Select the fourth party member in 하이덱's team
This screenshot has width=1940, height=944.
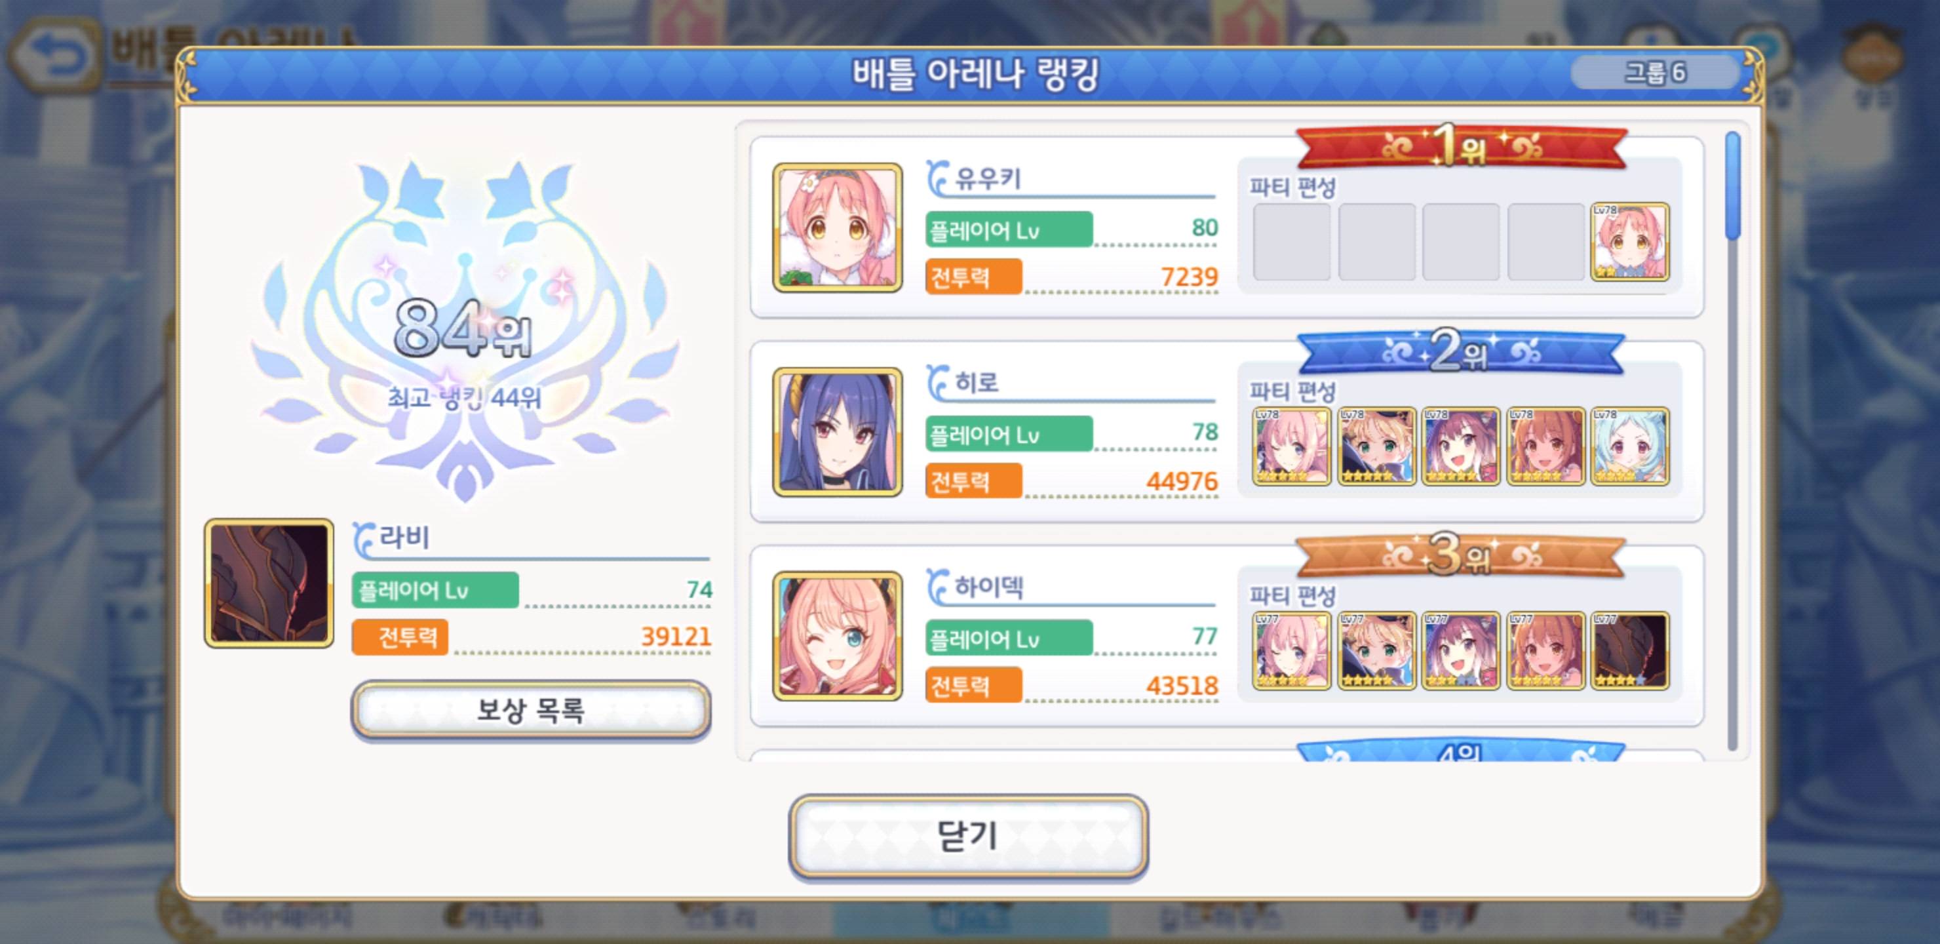point(1545,651)
